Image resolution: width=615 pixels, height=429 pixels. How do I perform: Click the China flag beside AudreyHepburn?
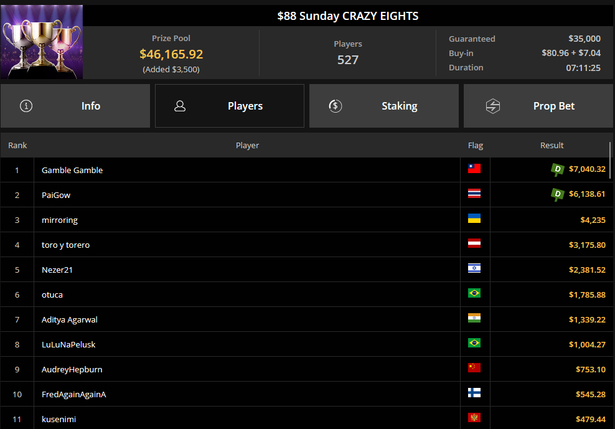[x=474, y=369]
